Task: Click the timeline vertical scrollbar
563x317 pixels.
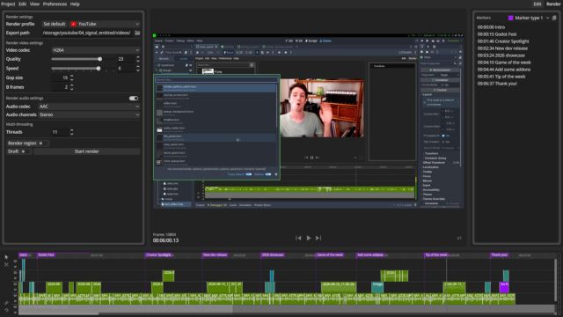Action: 556,280
